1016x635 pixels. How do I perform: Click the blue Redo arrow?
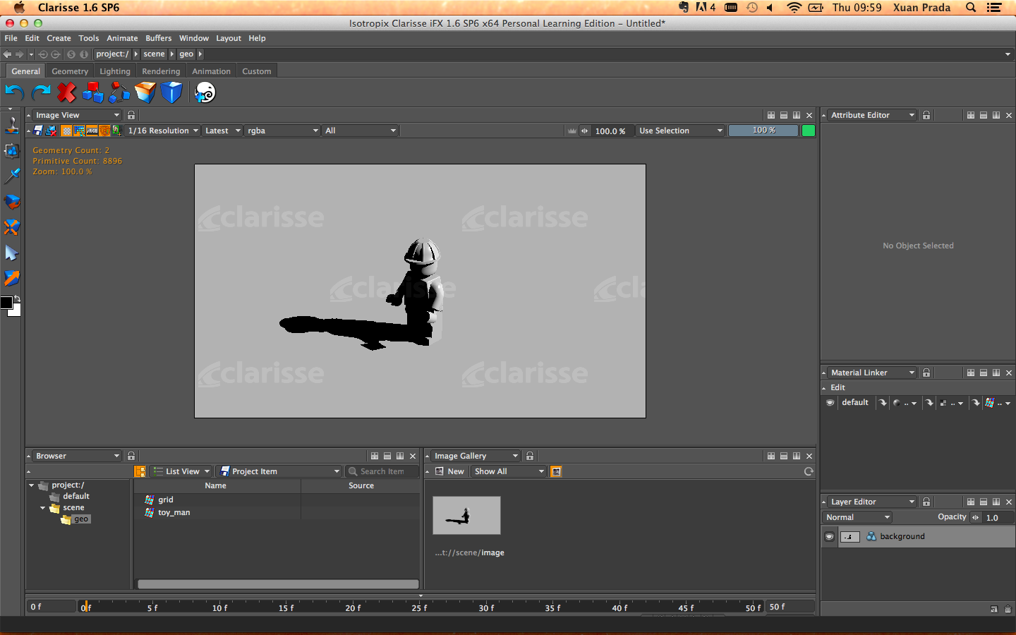point(41,92)
